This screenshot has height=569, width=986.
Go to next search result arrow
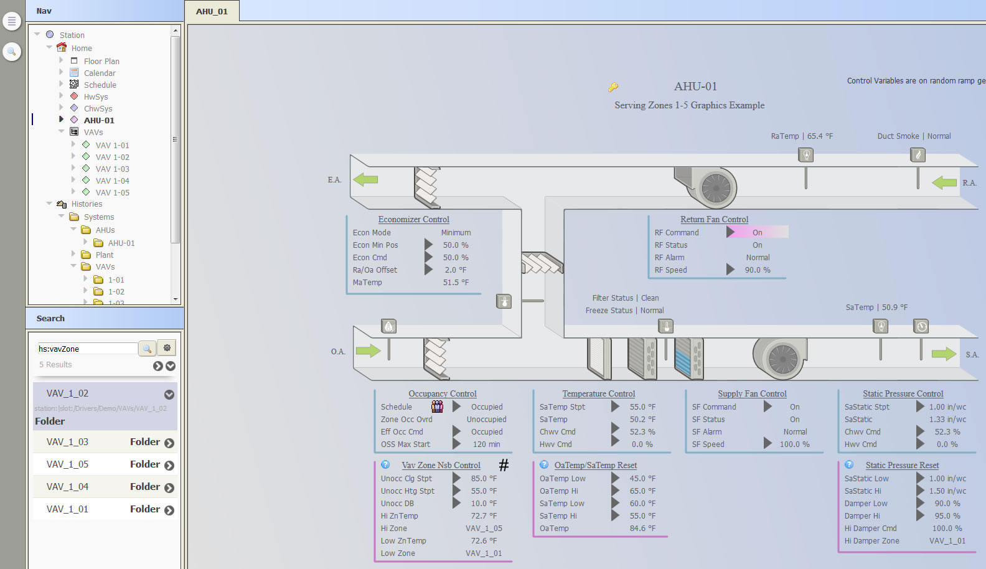click(x=158, y=366)
